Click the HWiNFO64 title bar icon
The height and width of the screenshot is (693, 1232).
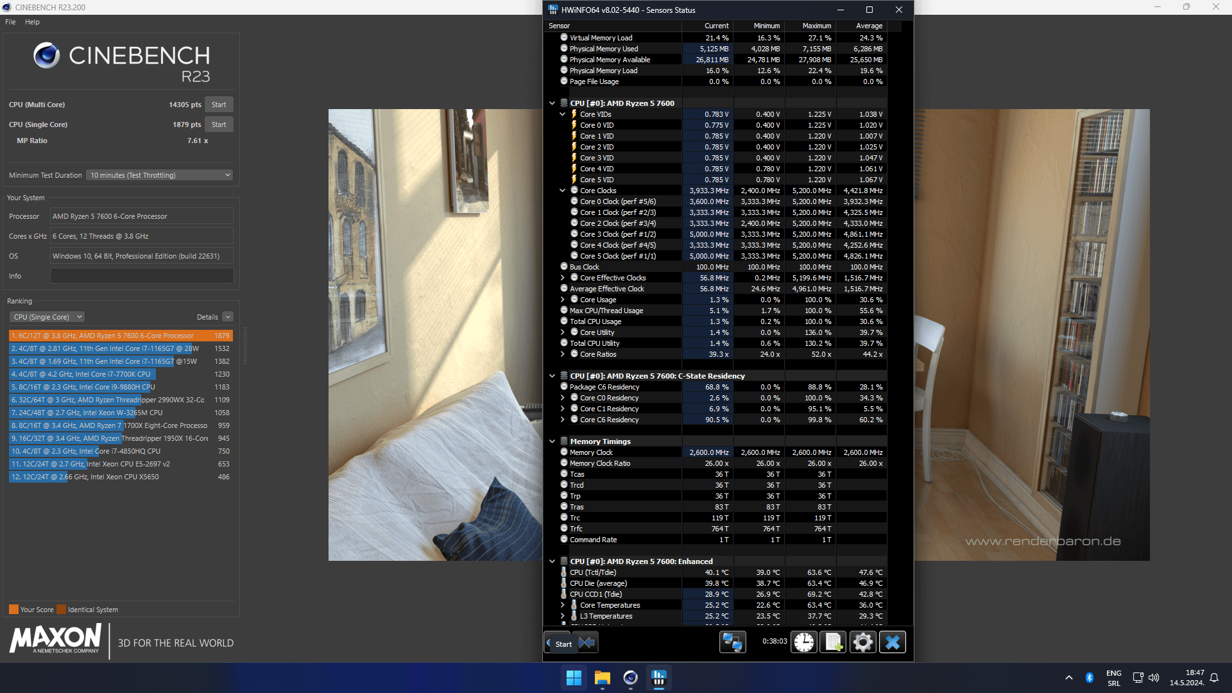click(553, 10)
